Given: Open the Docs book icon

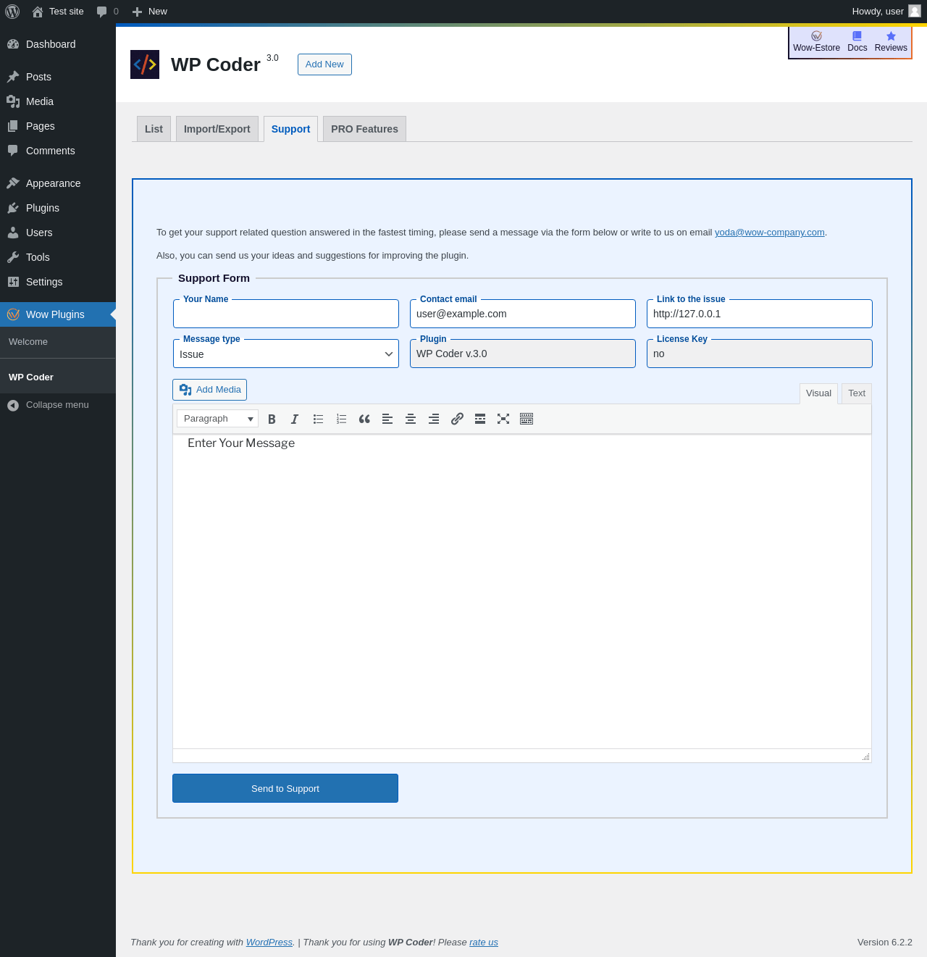Looking at the screenshot, I should pyautogui.click(x=857, y=36).
